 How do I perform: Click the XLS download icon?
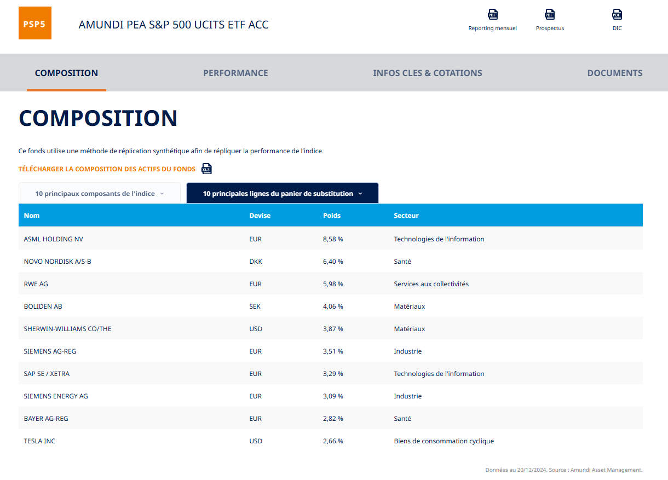click(x=206, y=169)
